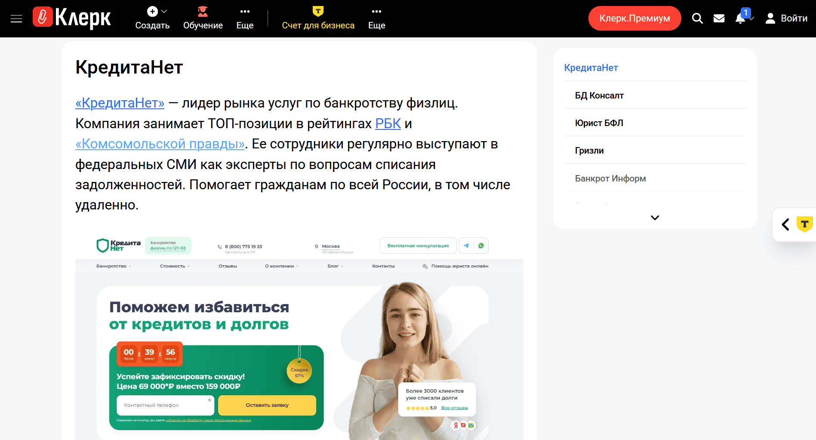Click the КредитаНет website screenshot
The width and height of the screenshot is (816, 440).
(299, 336)
